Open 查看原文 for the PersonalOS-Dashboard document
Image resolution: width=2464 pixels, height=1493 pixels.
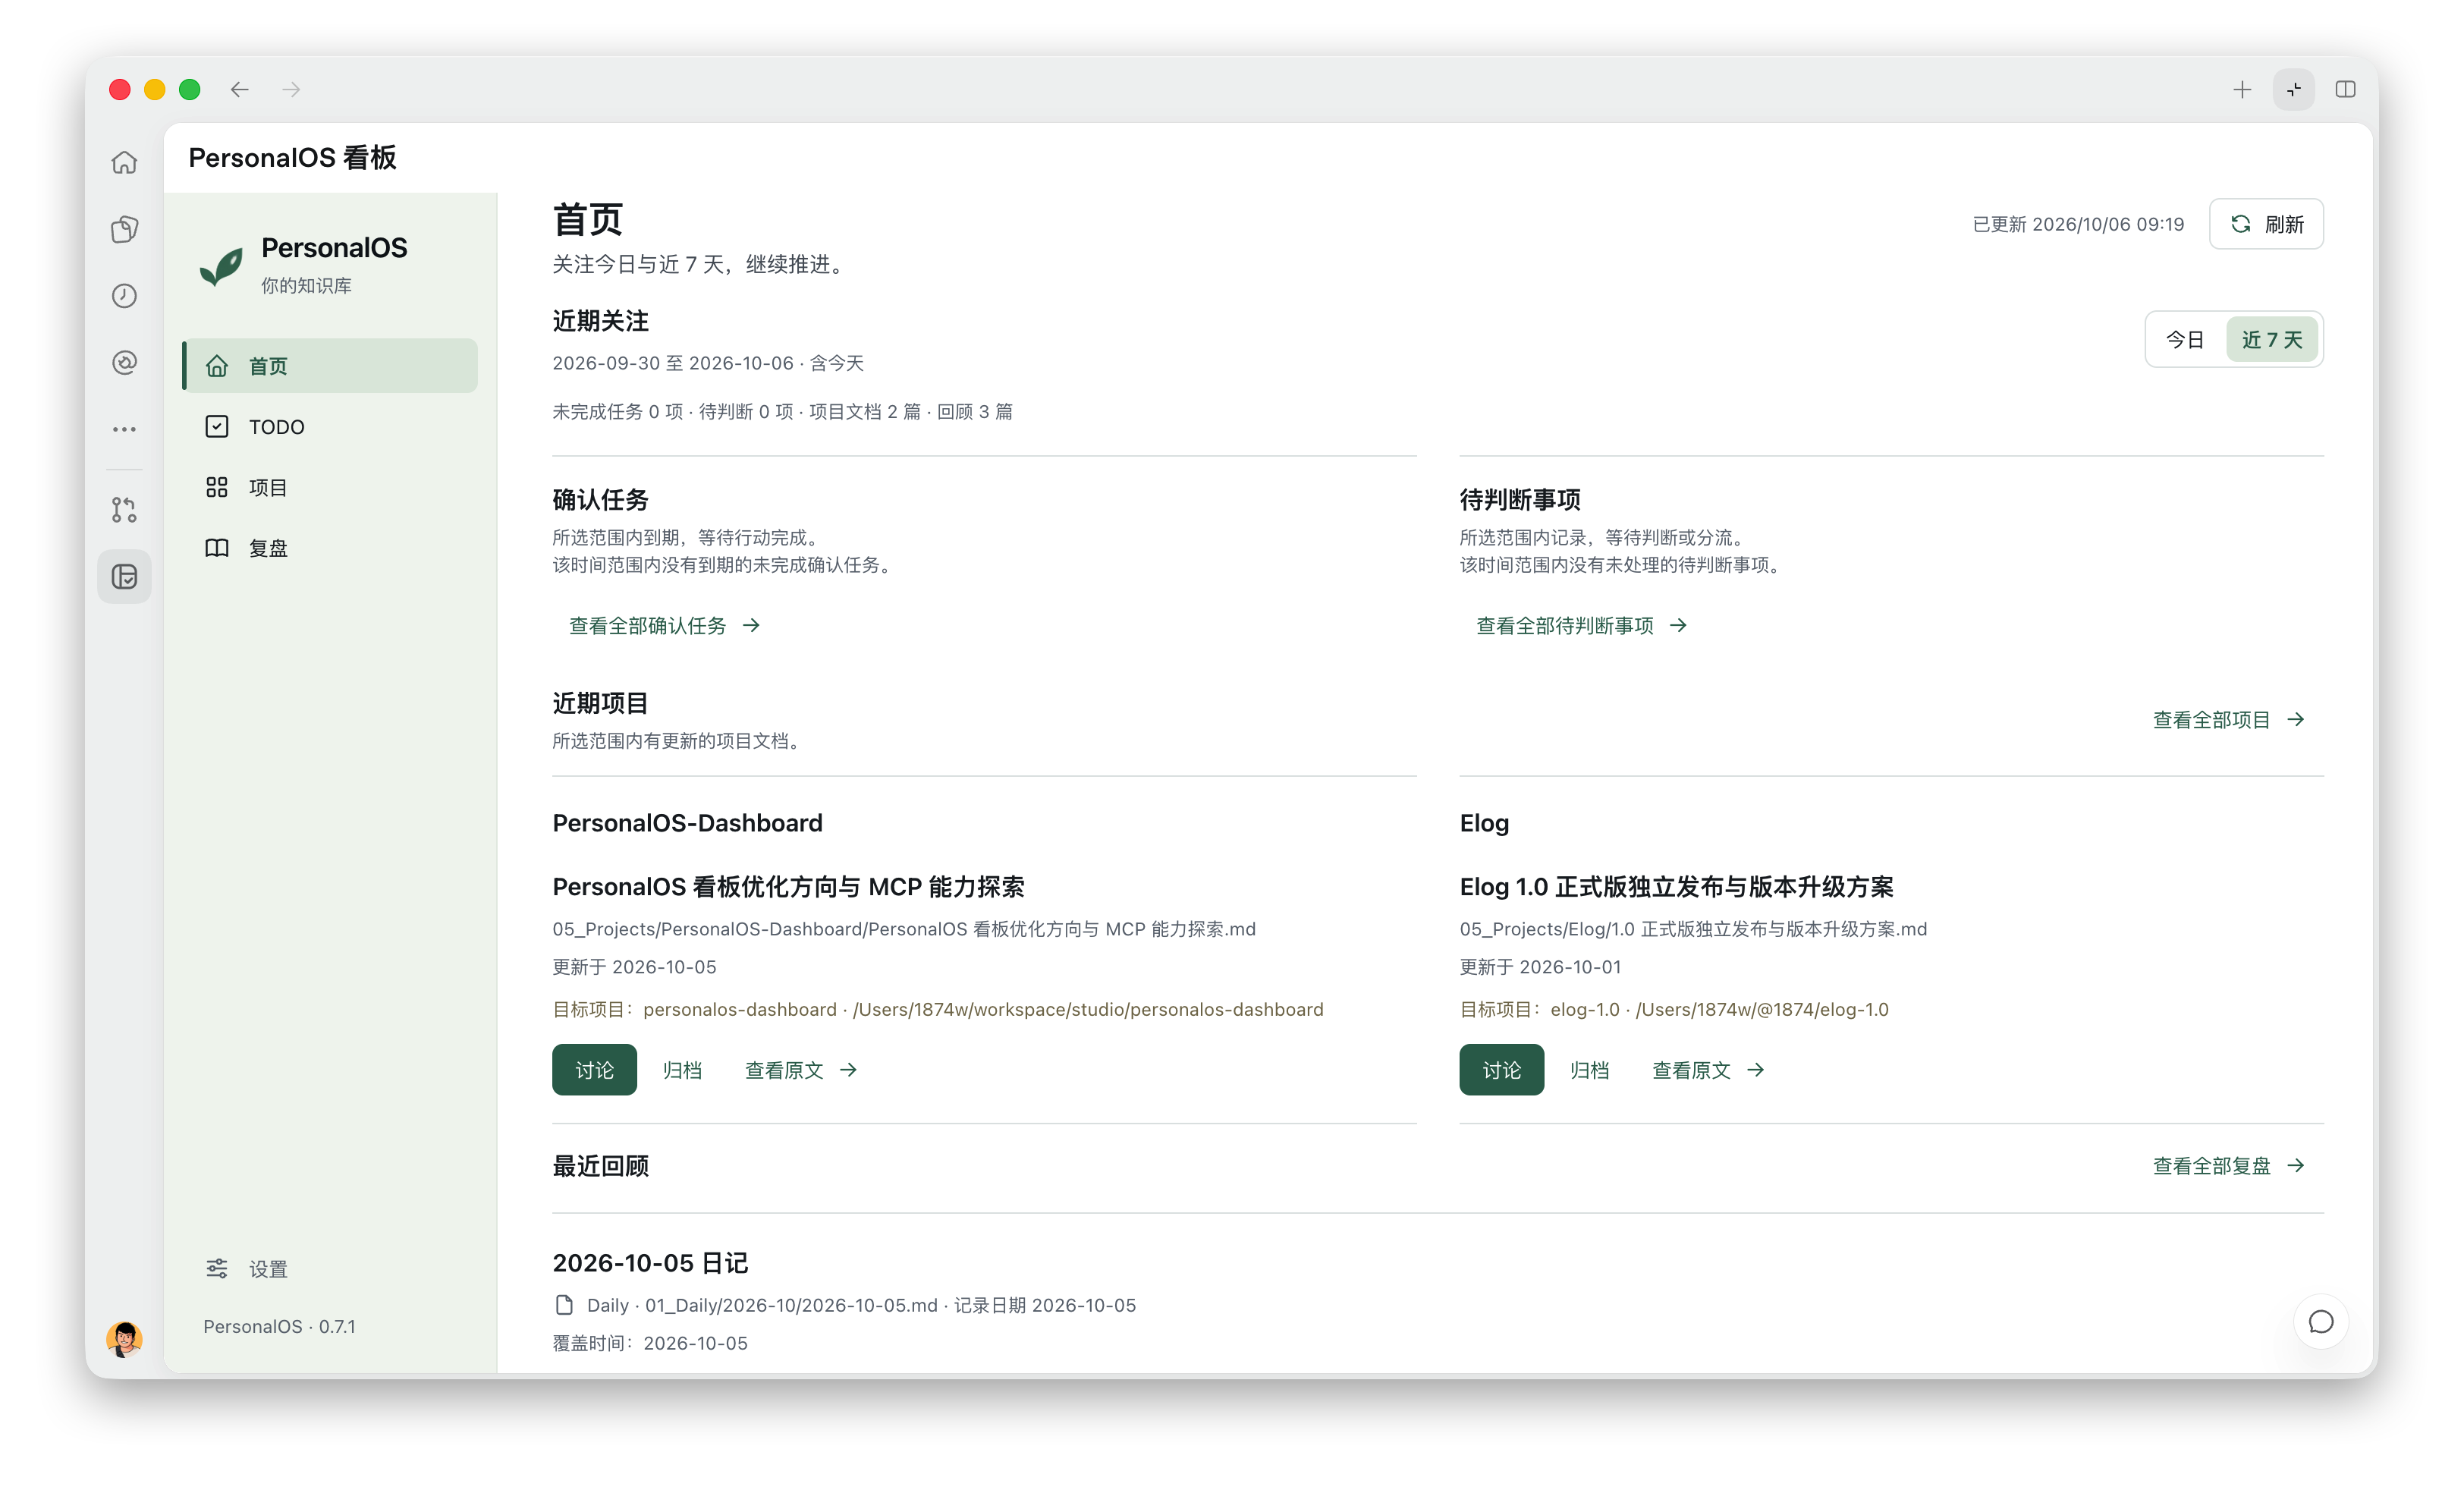801,1070
